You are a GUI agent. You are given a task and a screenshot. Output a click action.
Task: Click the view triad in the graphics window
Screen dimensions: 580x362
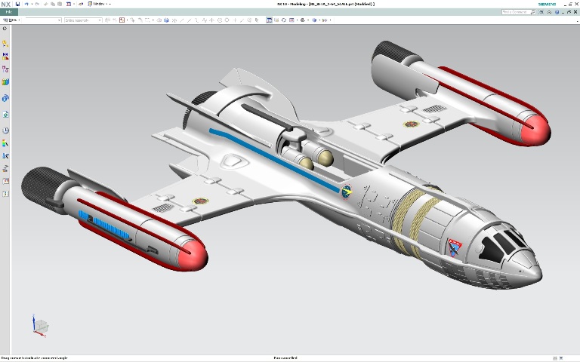point(39,325)
